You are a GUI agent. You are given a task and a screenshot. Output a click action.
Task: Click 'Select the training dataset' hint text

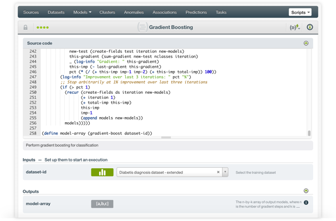[x=256, y=173]
